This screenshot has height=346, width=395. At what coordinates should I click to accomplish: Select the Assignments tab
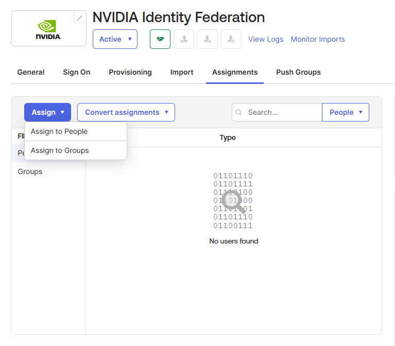pyautogui.click(x=235, y=72)
